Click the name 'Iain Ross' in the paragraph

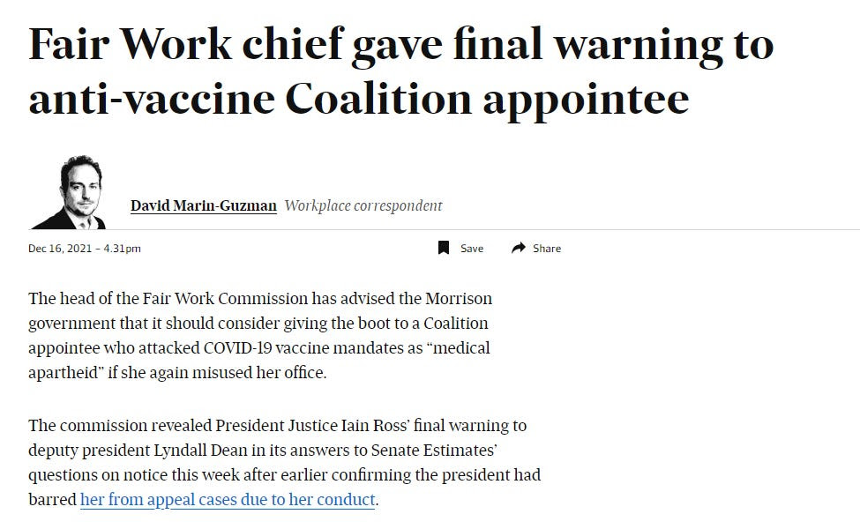(375, 425)
